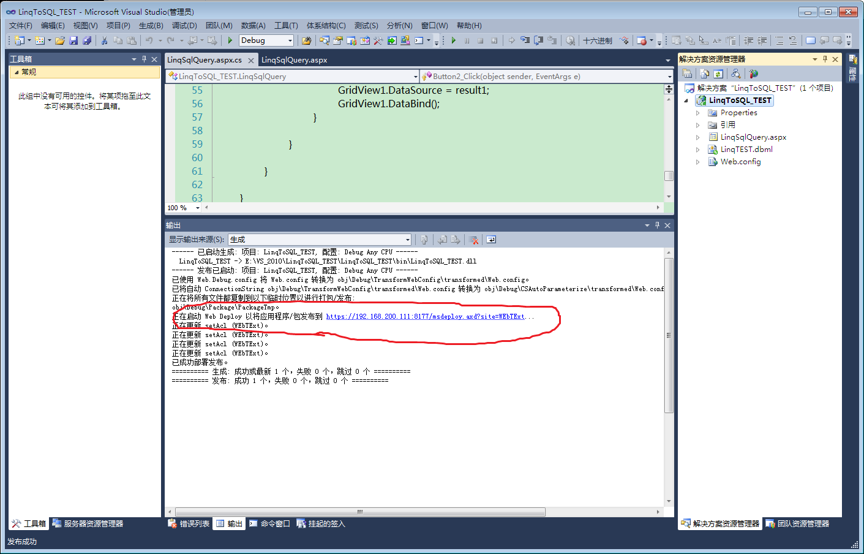Toggle word wrap in the Output window

tap(491, 240)
